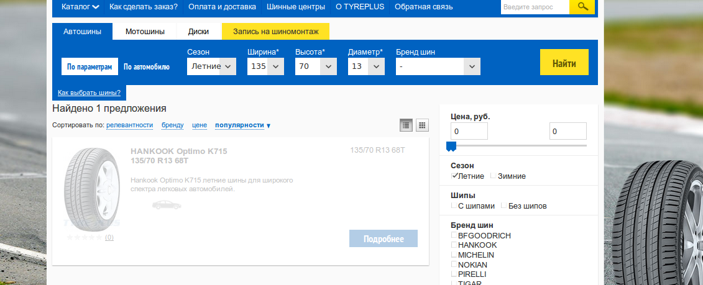Open the Диаметр dropdown

tap(366, 66)
